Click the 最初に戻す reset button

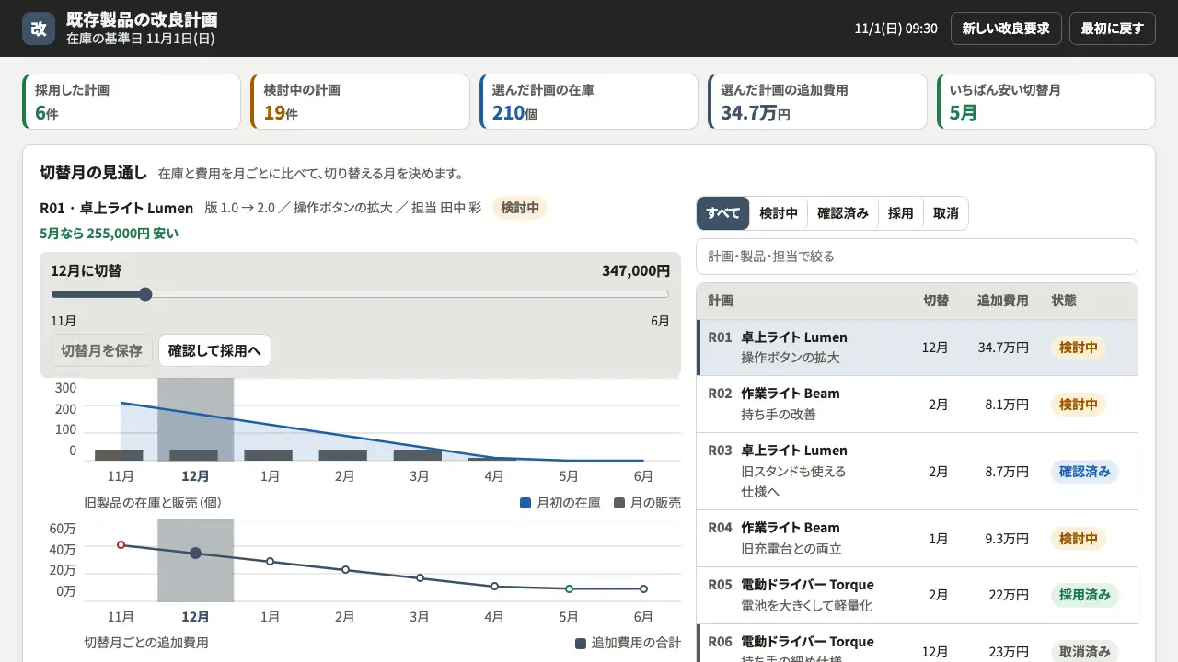pos(1112,29)
